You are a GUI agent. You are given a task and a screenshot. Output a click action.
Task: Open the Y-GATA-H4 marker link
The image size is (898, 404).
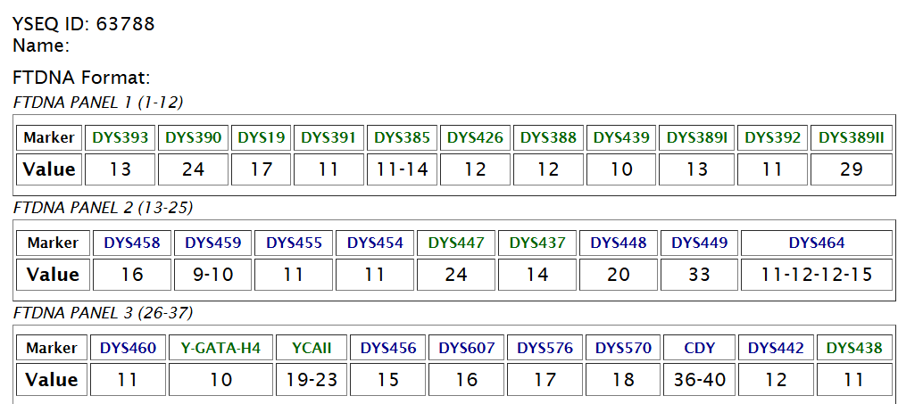[x=220, y=348]
